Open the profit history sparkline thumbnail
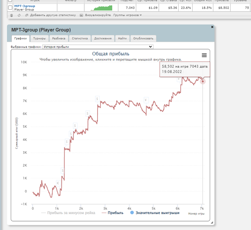The image size is (251, 230). click(101, 8)
